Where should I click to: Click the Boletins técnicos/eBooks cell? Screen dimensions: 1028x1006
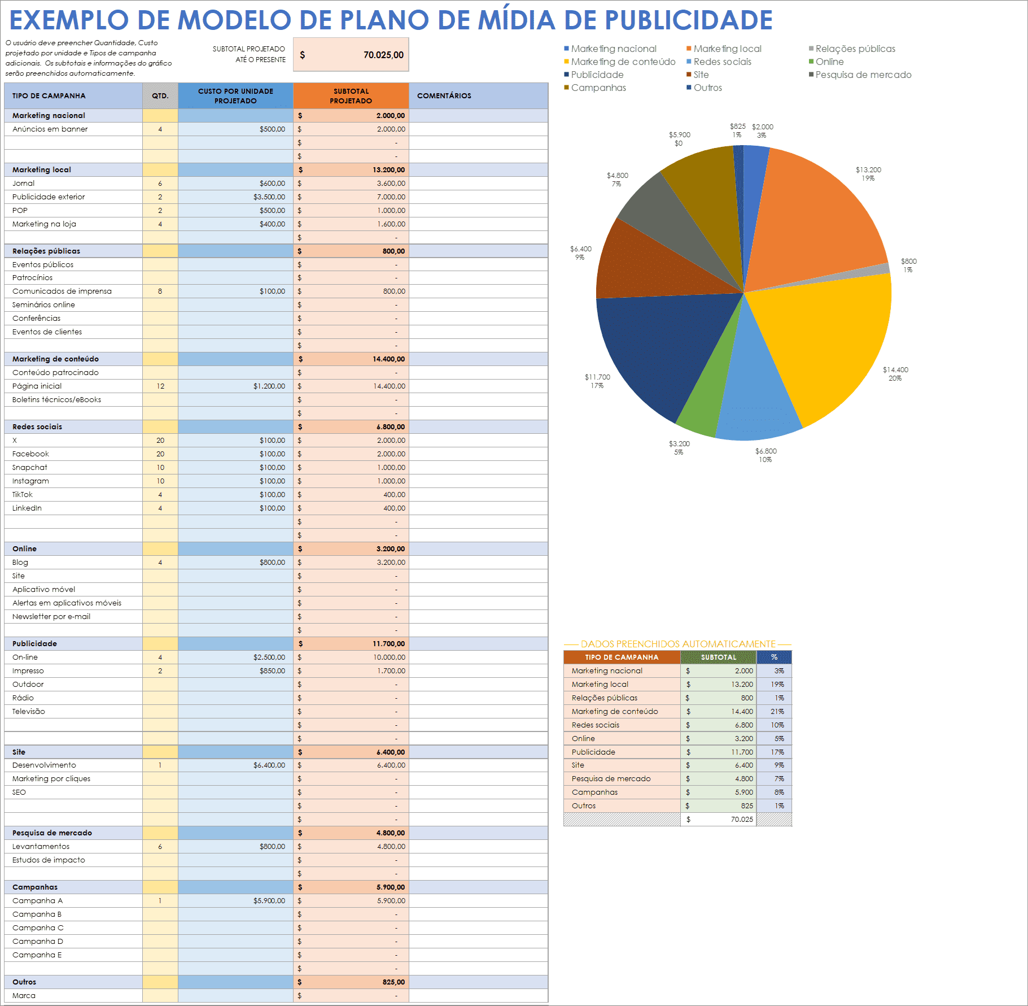(73, 399)
